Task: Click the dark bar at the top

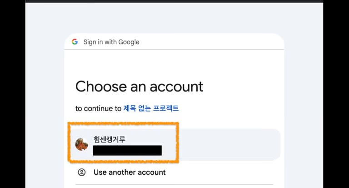Action: [x=174, y=1]
